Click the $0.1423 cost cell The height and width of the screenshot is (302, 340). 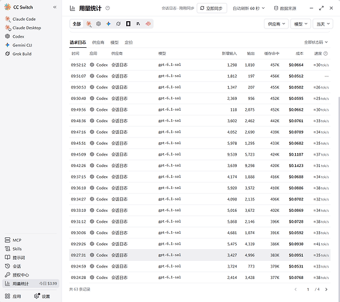pos(296,166)
